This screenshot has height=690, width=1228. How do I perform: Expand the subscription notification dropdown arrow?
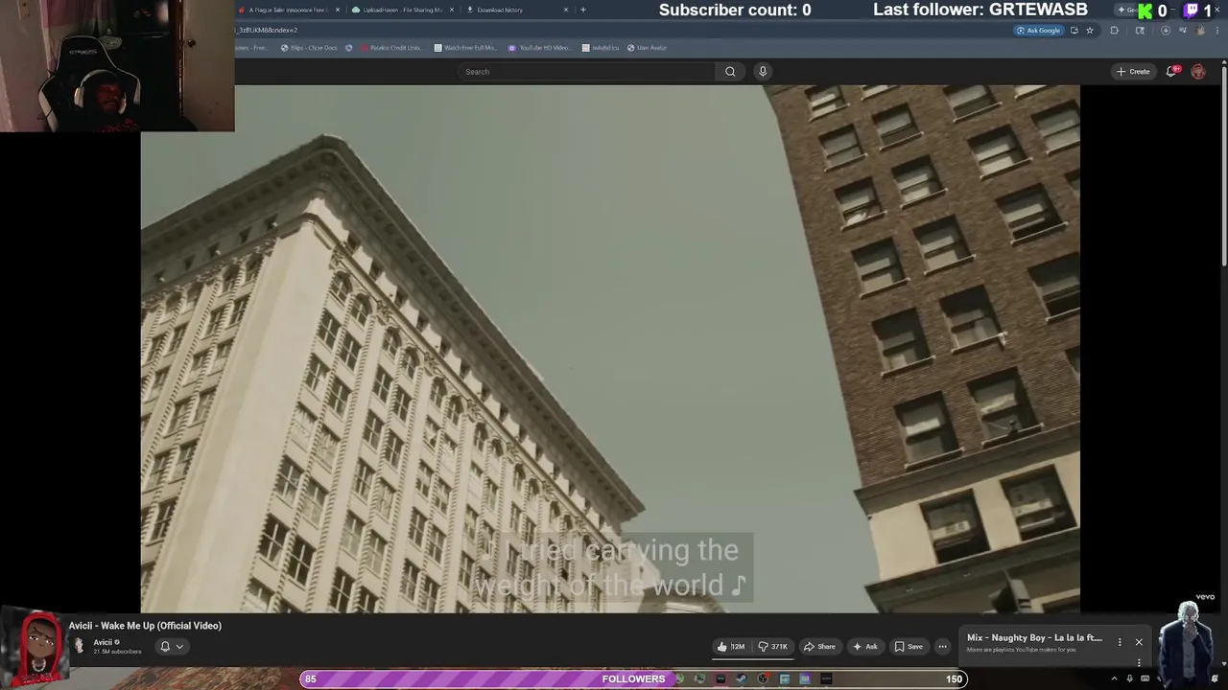pyautogui.click(x=179, y=646)
